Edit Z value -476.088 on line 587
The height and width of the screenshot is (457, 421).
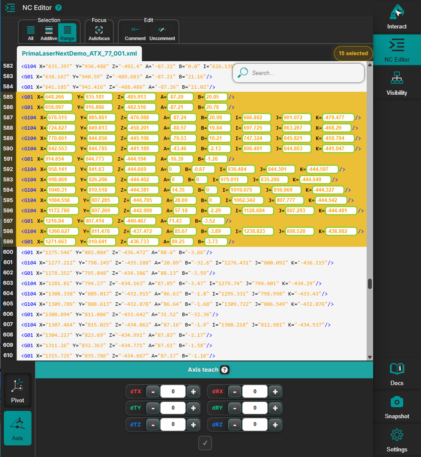(x=143, y=118)
